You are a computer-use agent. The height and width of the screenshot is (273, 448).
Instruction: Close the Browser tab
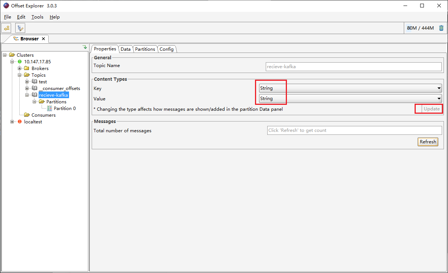click(43, 39)
